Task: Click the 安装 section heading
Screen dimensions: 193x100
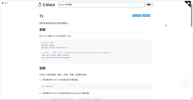Action: pos(42,30)
